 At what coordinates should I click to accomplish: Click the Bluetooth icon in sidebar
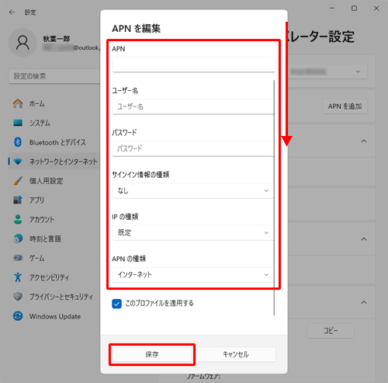pyautogui.click(x=18, y=142)
